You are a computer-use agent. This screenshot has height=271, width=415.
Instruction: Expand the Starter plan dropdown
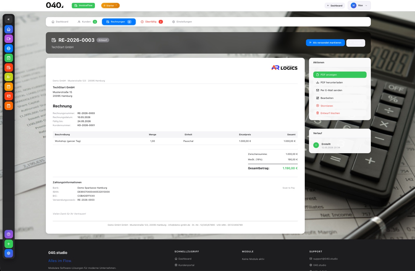tap(110, 5)
